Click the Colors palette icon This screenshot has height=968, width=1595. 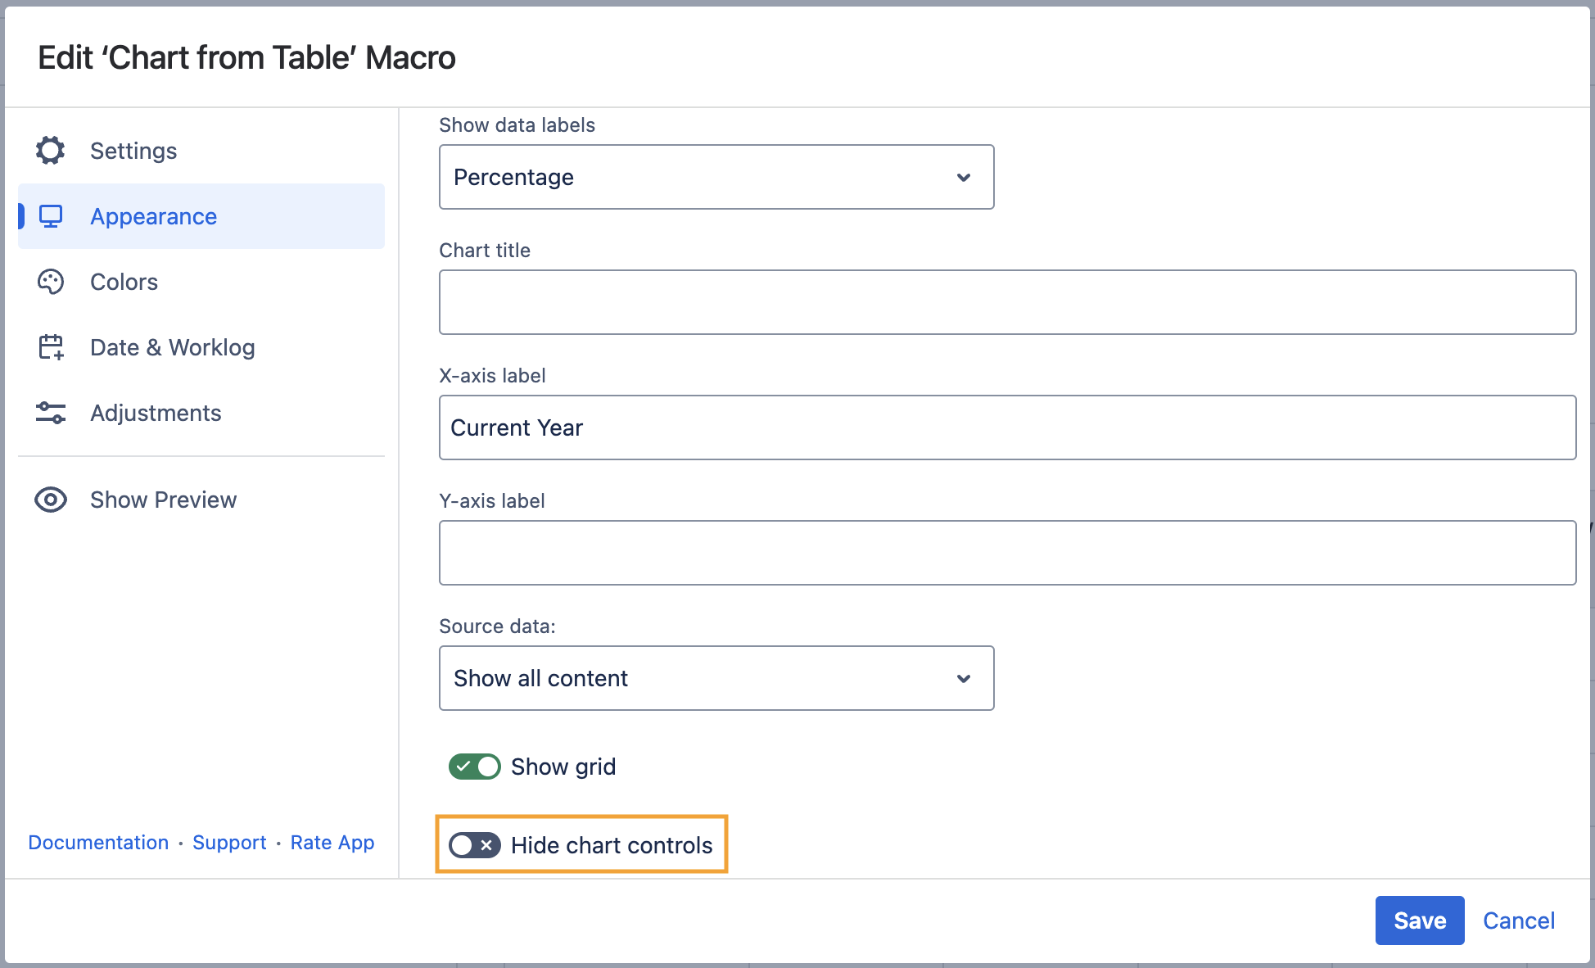(51, 282)
